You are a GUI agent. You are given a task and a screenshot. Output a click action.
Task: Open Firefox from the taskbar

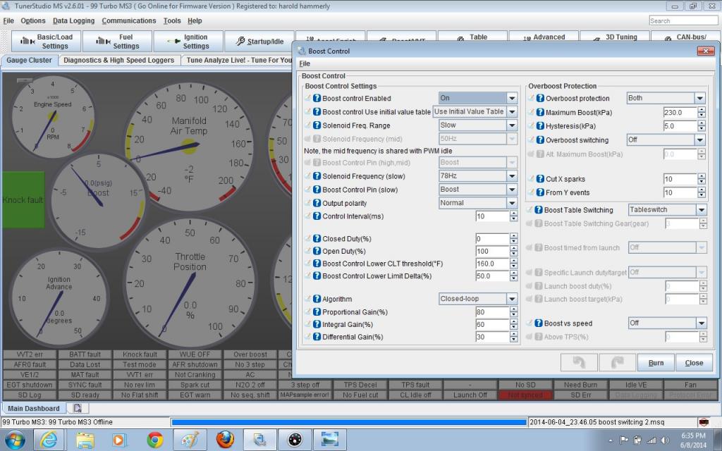coord(225,440)
